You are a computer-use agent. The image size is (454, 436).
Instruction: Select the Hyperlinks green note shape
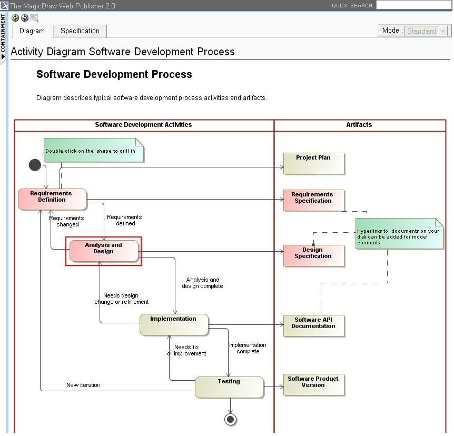[x=399, y=234]
